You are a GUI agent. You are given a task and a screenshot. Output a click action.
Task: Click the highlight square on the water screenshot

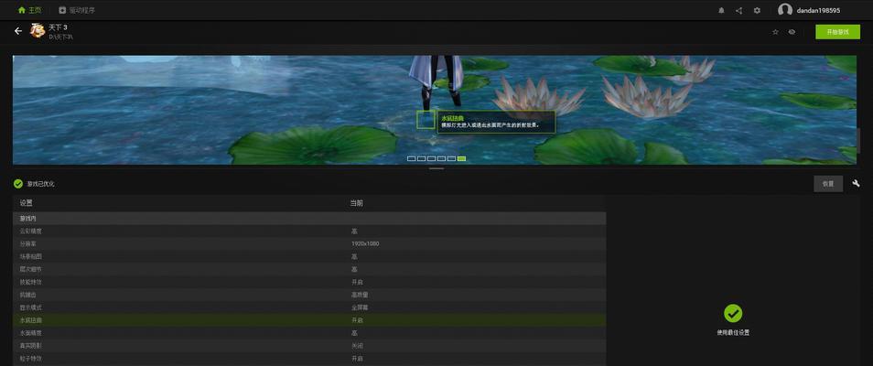pyautogui.click(x=426, y=120)
